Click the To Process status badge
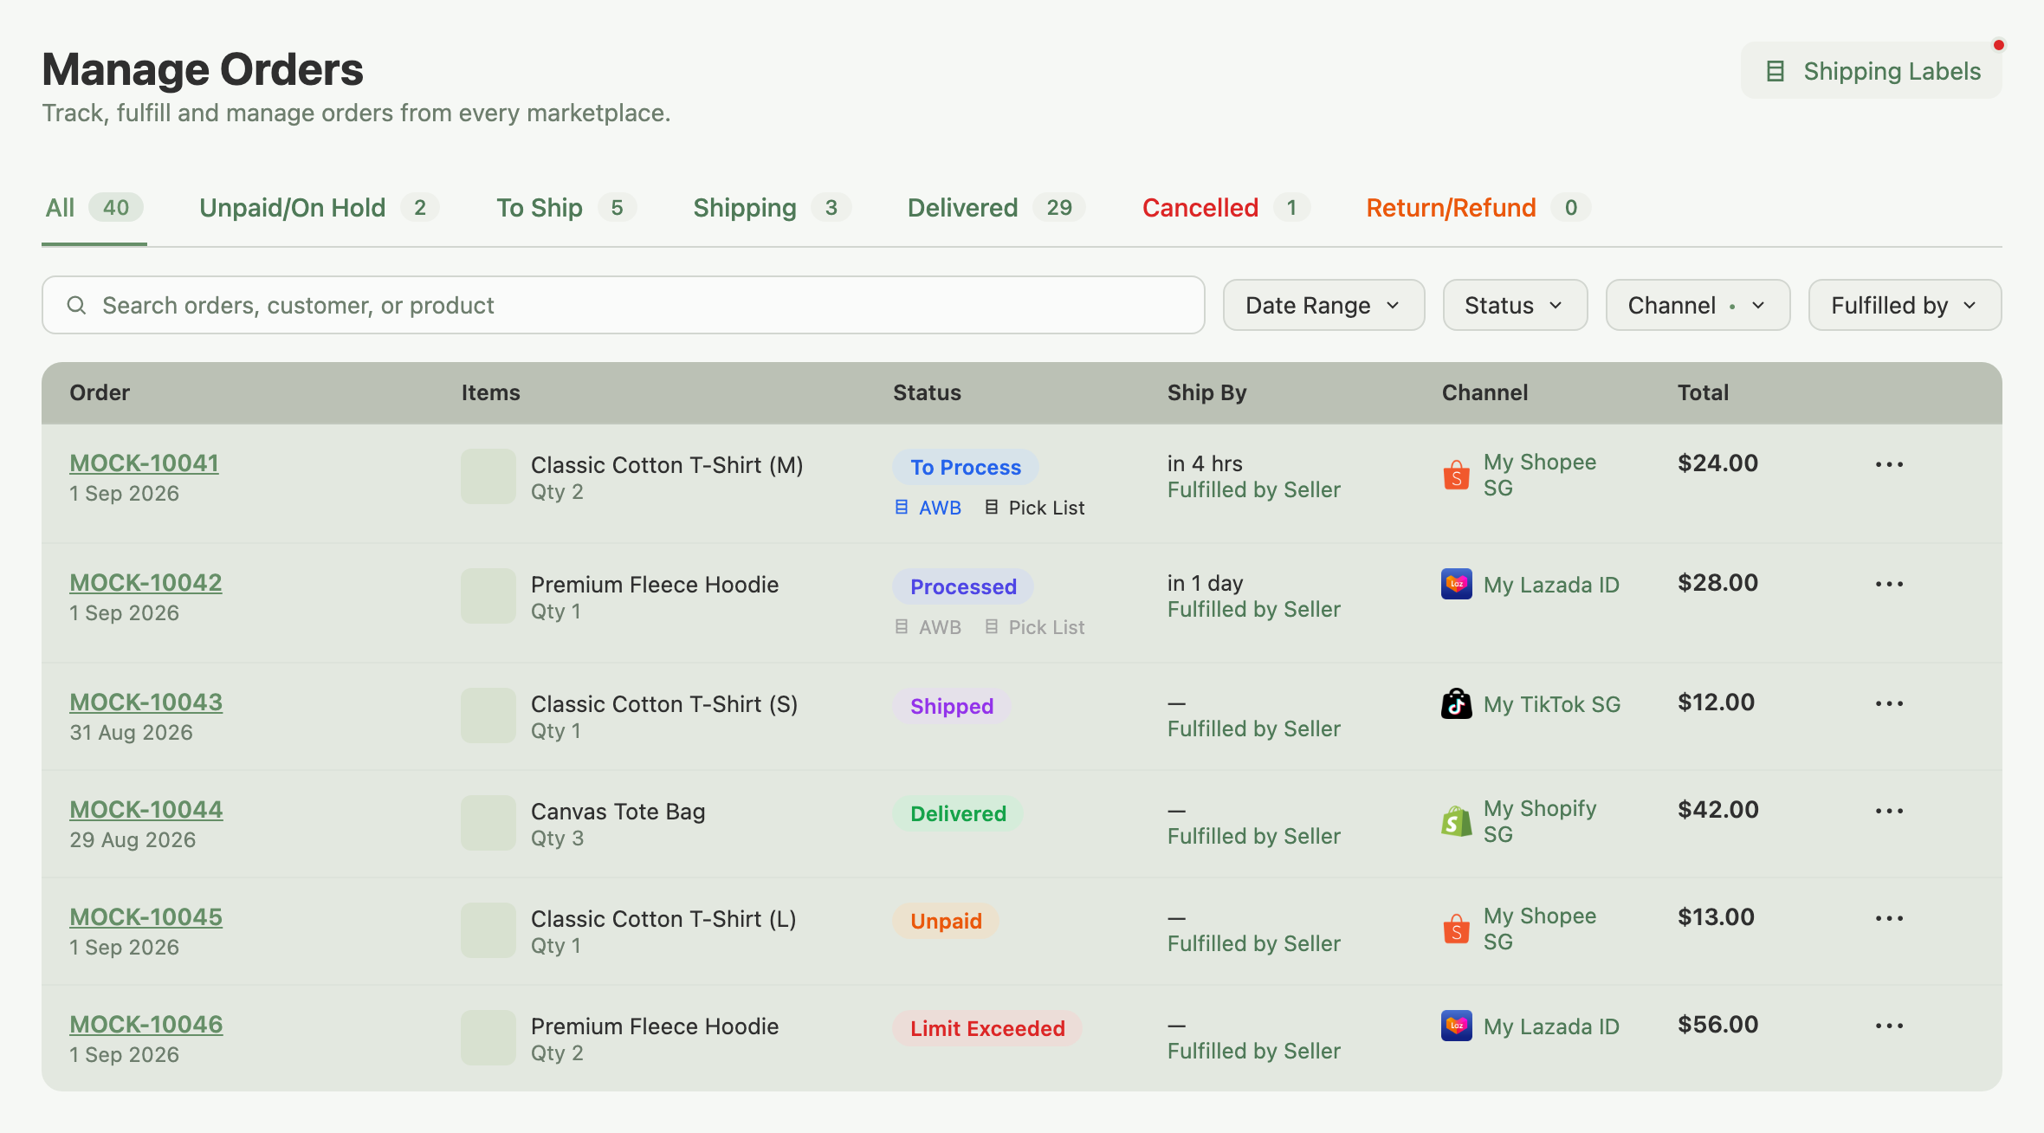The width and height of the screenshot is (2044, 1133). [966, 467]
